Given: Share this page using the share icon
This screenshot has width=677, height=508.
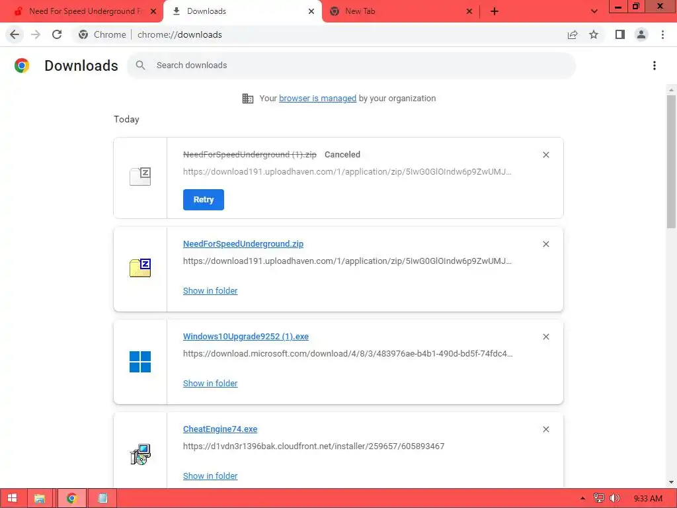Looking at the screenshot, I should tap(573, 34).
